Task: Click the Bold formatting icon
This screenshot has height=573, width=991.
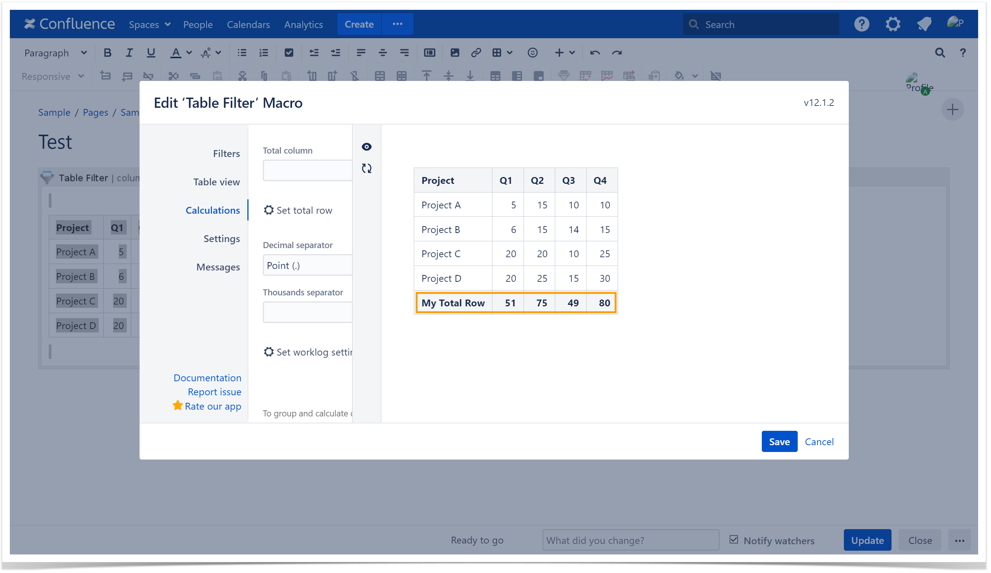Action: 107,53
